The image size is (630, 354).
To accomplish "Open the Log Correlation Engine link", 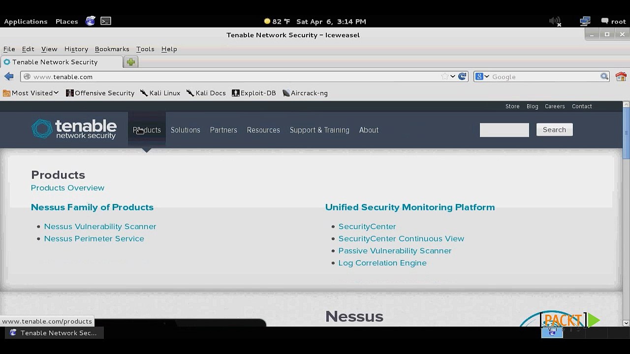I will click(382, 263).
